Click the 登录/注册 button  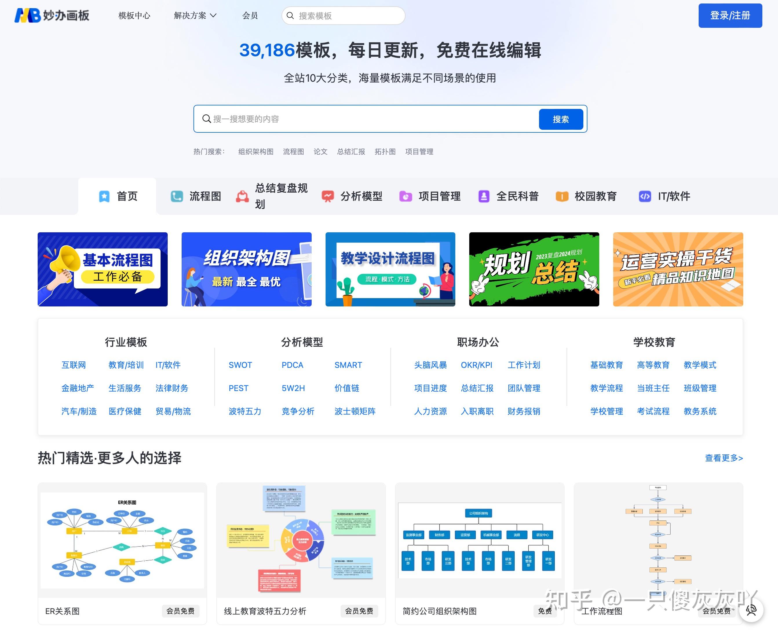(x=730, y=15)
